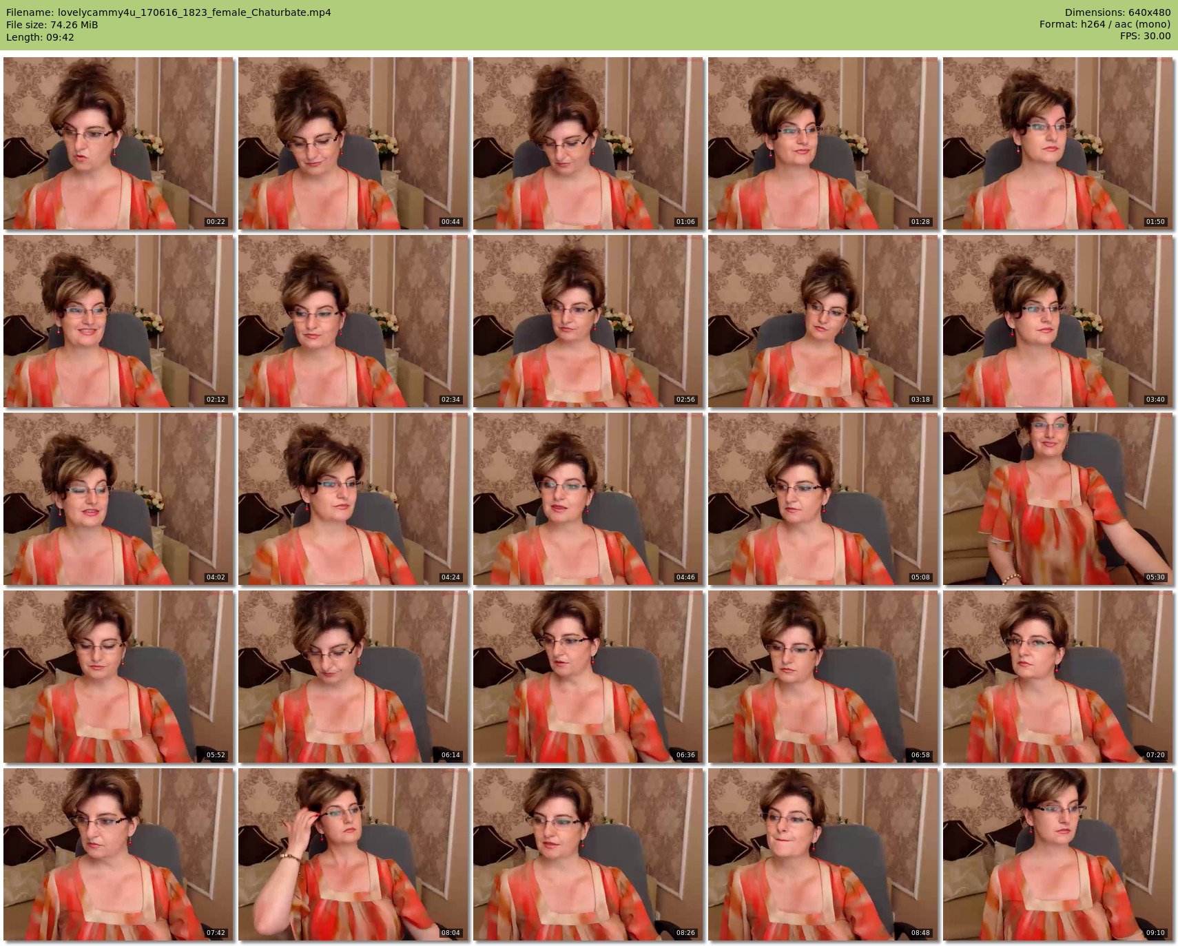1178x946 pixels.
Task: Click the standing-pose frame at 05:30
Action: coord(1058,499)
